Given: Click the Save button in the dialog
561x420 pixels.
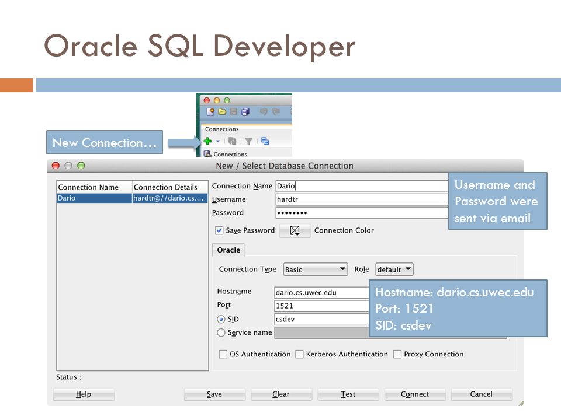Looking at the screenshot, I should [214, 394].
